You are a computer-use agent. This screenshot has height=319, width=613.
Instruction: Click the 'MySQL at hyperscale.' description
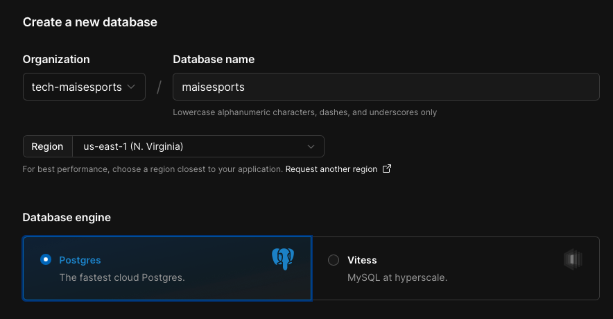point(397,277)
